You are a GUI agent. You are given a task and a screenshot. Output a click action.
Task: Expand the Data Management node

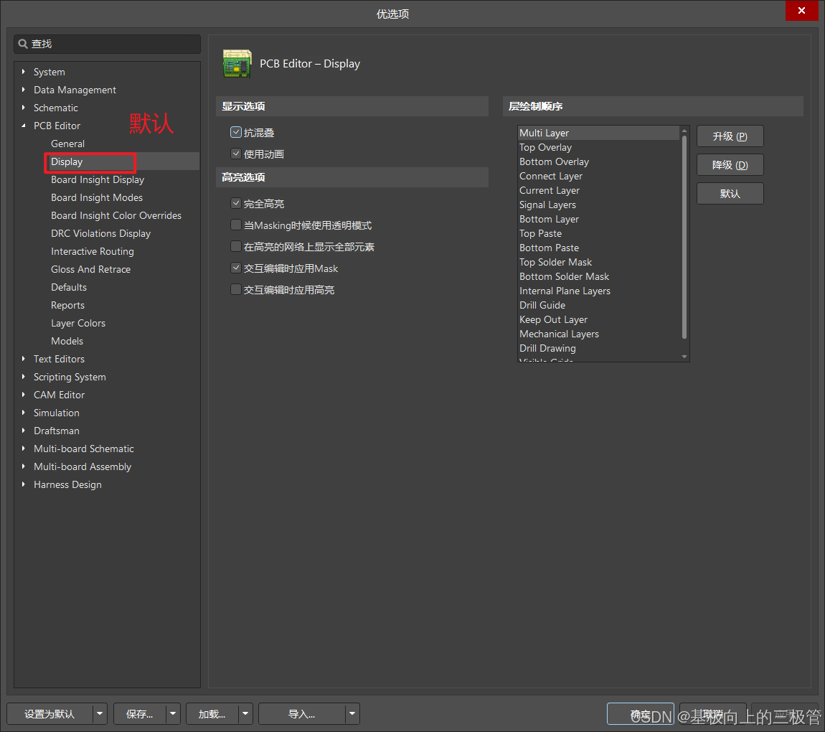click(x=23, y=90)
